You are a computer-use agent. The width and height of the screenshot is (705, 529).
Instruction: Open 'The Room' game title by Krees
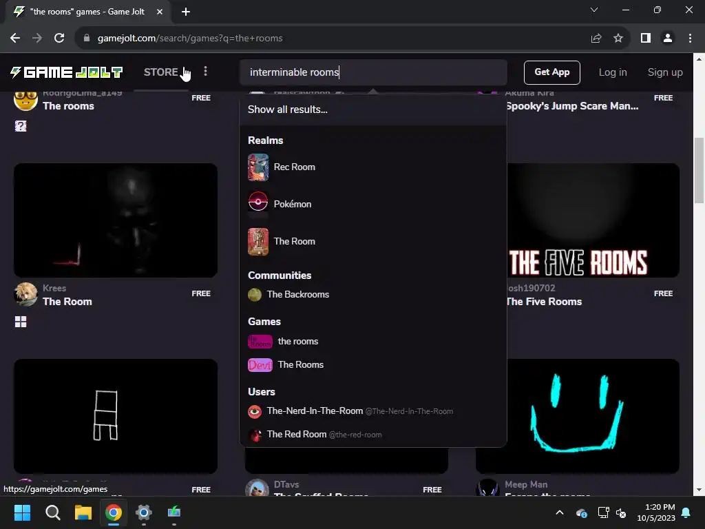67,302
